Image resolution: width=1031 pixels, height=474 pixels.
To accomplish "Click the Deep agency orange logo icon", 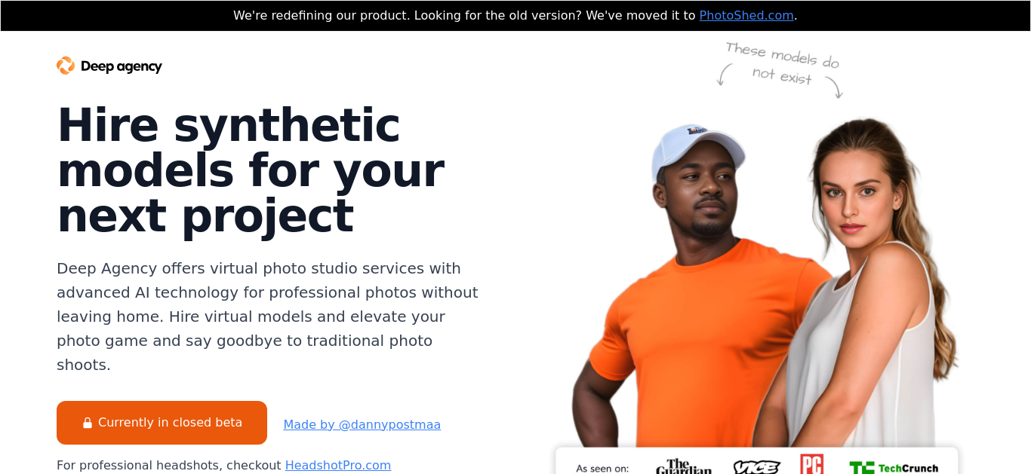I will tap(66, 66).
